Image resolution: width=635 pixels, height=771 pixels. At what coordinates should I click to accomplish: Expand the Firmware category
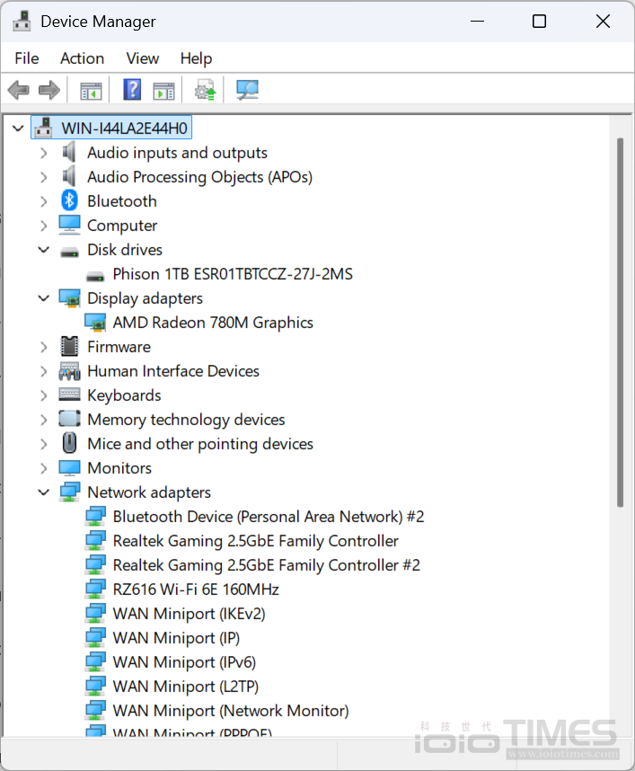point(43,347)
